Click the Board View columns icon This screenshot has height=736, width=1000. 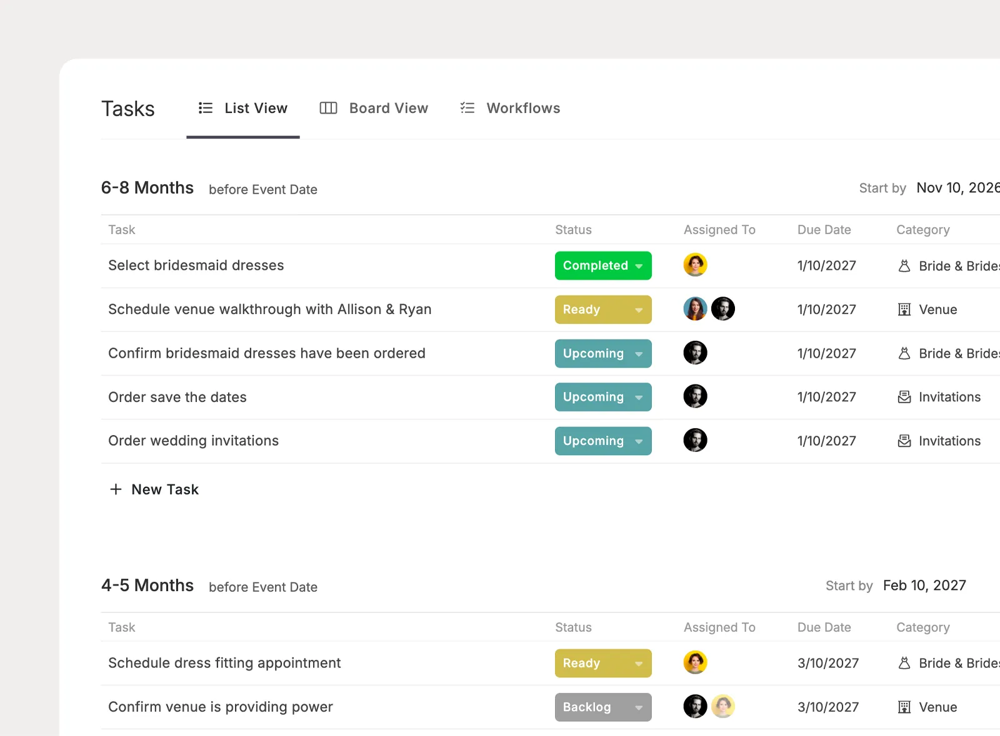coord(328,108)
